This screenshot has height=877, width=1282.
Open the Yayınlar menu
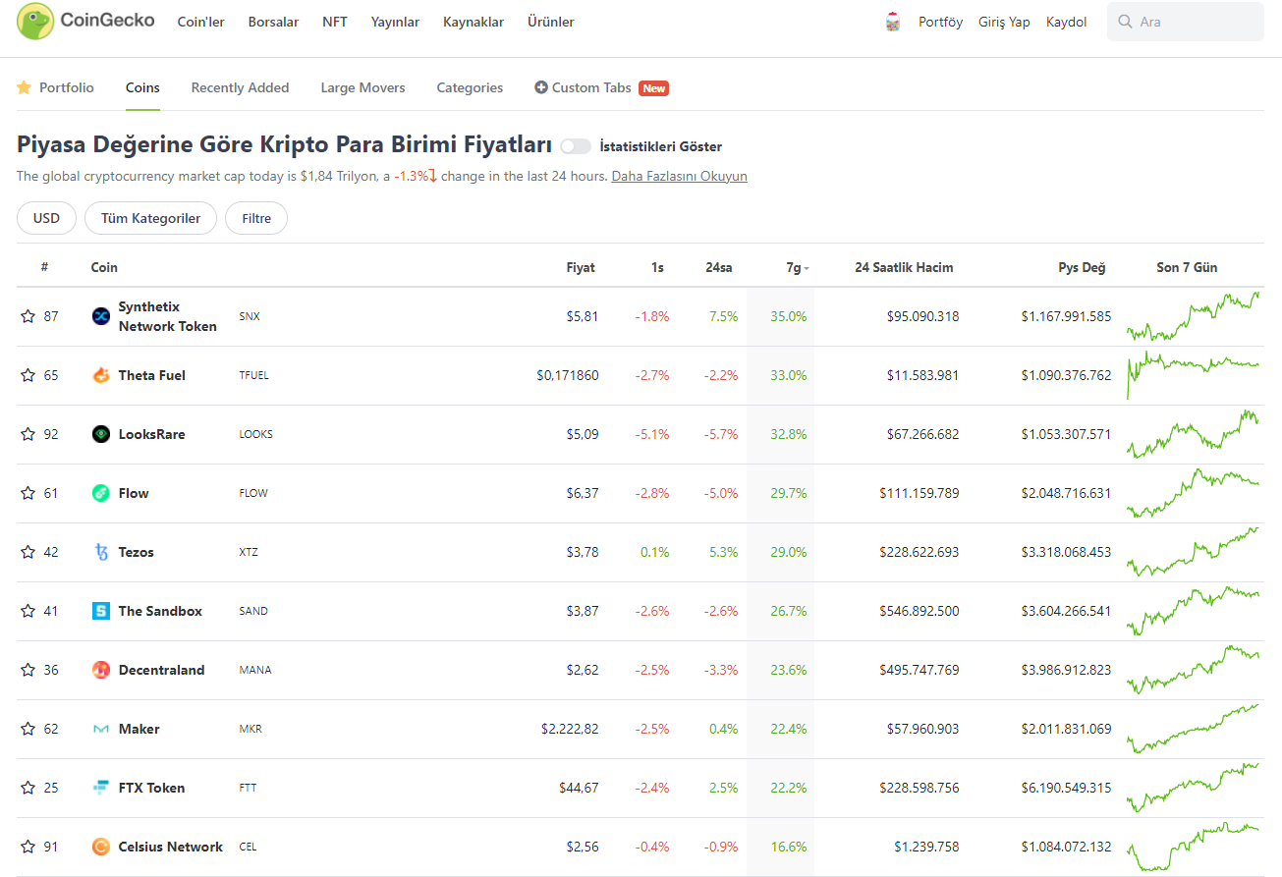click(x=395, y=22)
